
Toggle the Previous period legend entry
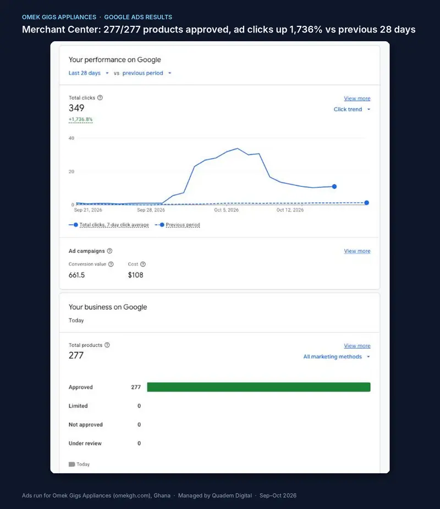[178, 225]
